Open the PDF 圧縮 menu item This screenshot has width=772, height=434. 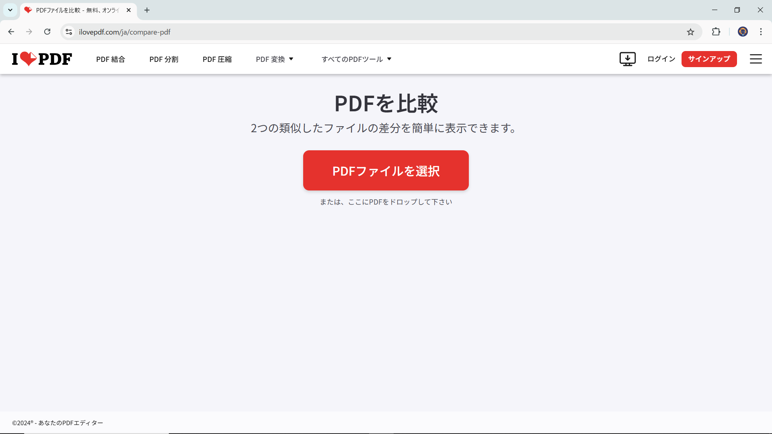click(x=217, y=59)
